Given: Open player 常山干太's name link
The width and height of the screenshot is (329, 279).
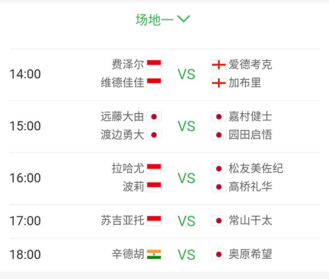Looking at the screenshot, I should click(250, 220).
